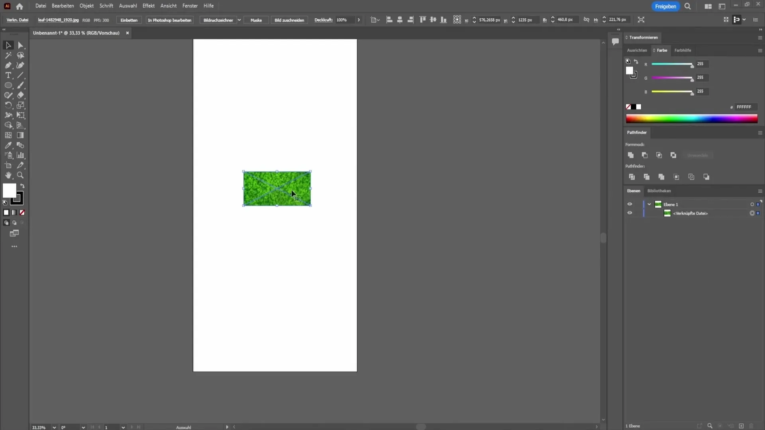Viewport: 765px width, 430px height.
Task: Select the Hand tool
Action: [x=8, y=175]
